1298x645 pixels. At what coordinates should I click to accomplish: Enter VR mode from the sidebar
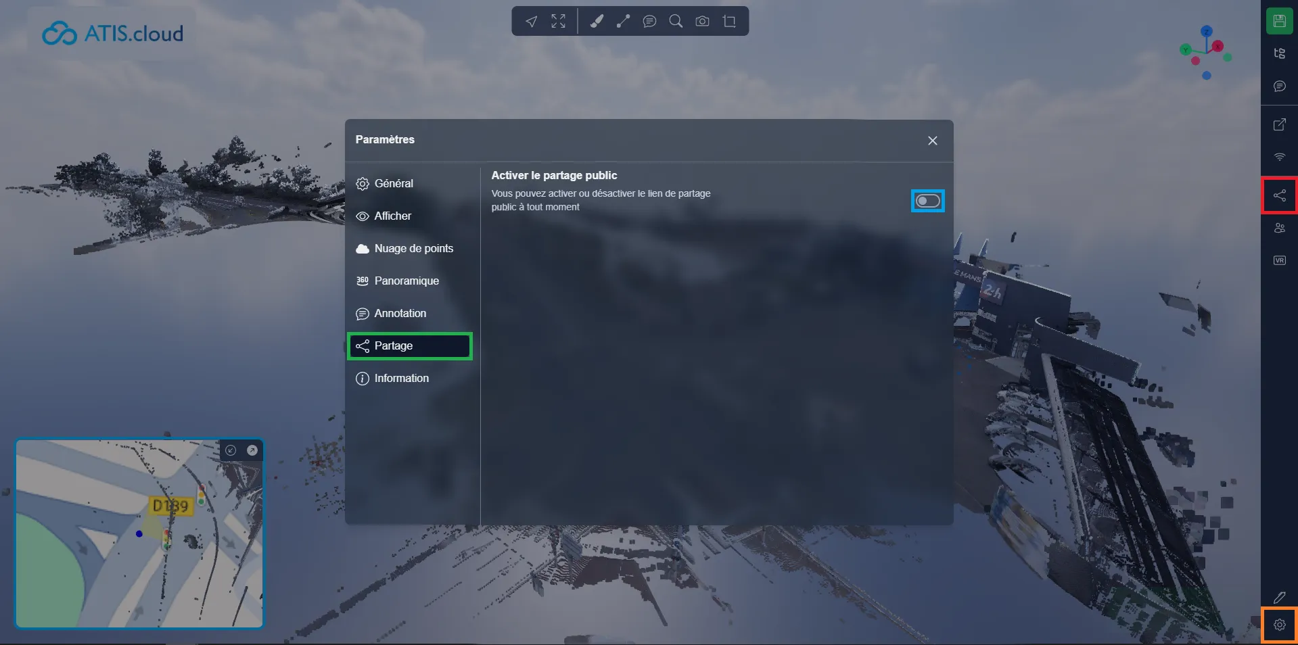click(1279, 260)
